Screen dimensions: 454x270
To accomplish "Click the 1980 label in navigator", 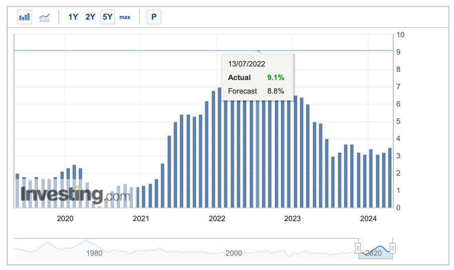I will pyautogui.click(x=94, y=253).
